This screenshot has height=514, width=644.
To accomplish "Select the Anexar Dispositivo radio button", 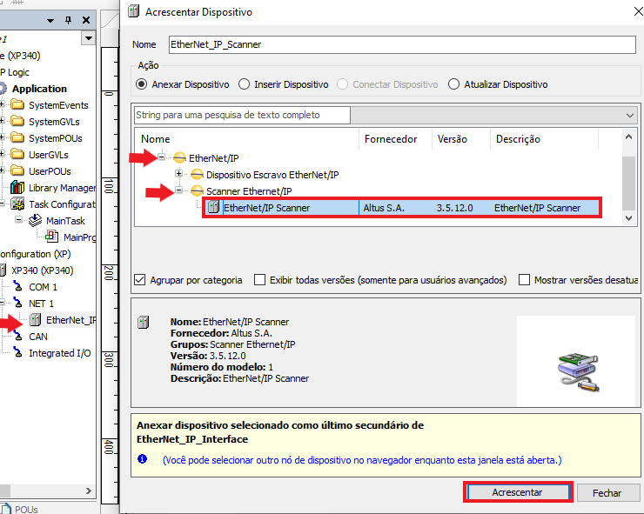I will [142, 84].
